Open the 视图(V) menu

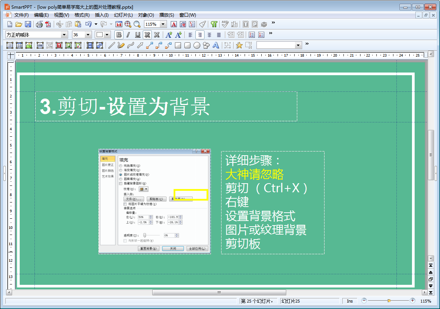(61, 15)
